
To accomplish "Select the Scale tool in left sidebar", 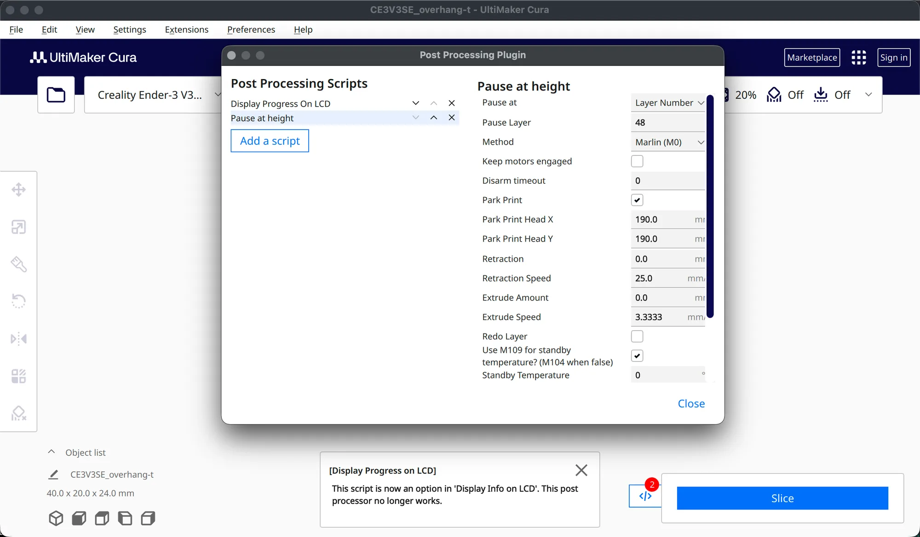I will tap(18, 227).
